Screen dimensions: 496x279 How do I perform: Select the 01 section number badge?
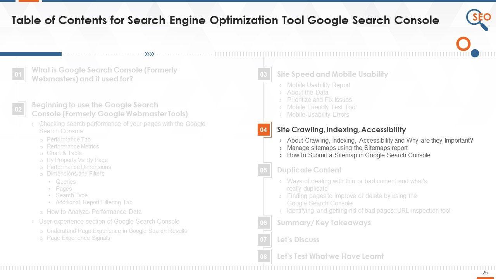tap(18, 74)
